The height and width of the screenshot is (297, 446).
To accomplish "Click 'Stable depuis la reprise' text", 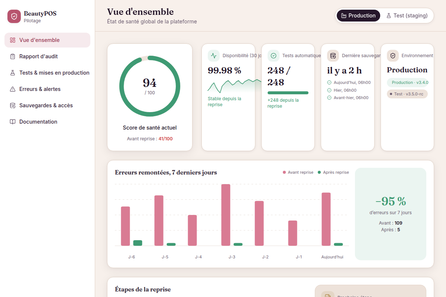I will tap(224, 102).
